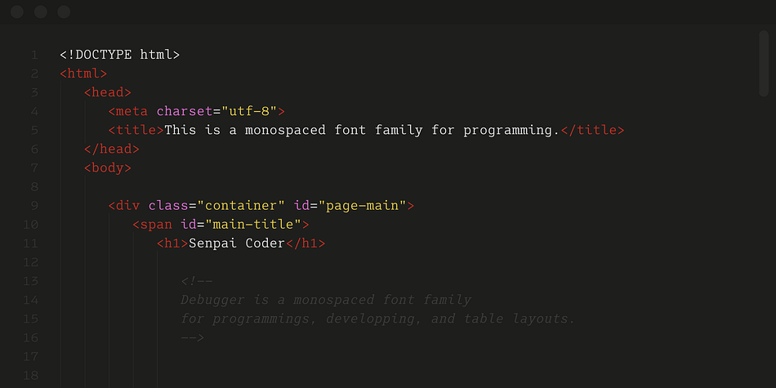Click the "page-main" id value
Image resolution: width=776 pixels, height=388 pixels.
click(362, 206)
